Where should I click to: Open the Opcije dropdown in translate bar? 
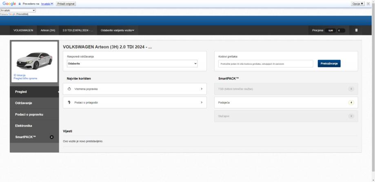358,4
